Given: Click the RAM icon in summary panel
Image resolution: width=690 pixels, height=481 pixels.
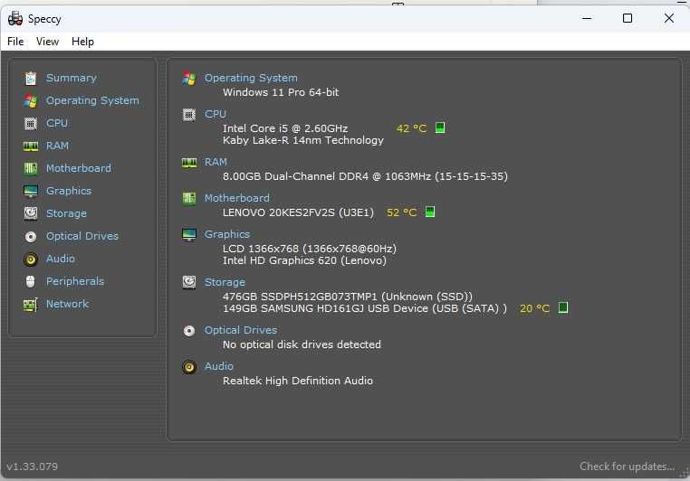Looking at the screenshot, I should [189, 163].
